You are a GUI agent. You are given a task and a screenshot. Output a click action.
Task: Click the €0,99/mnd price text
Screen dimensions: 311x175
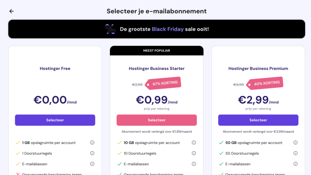click(156, 100)
